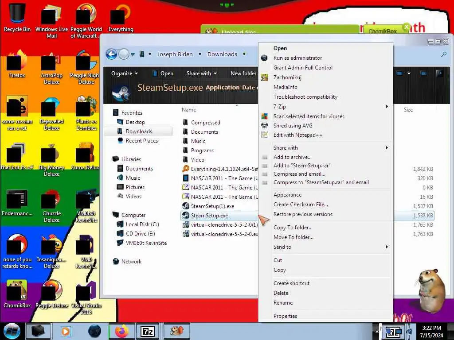This screenshot has width=454, height=340.
Task: Choose Add to "SteamSetup.rar"
Action: 325,166
